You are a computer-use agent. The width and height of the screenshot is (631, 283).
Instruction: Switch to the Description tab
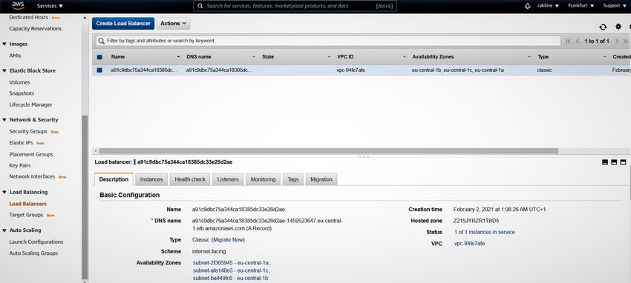coord(114,179)
